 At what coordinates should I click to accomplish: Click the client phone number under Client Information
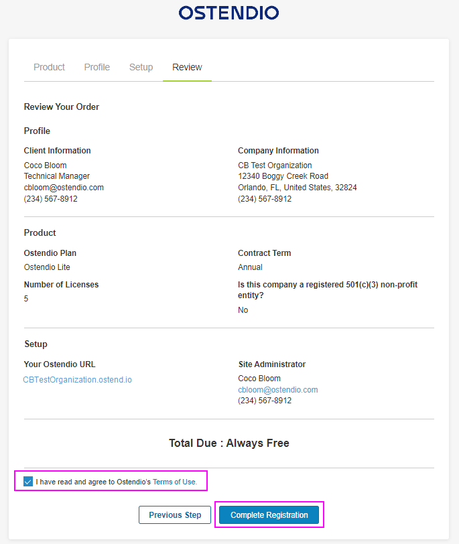(51, 199)
